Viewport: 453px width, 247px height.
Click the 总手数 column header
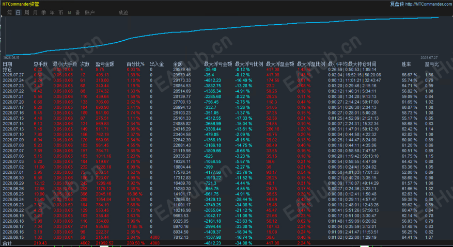coord(40,64)
